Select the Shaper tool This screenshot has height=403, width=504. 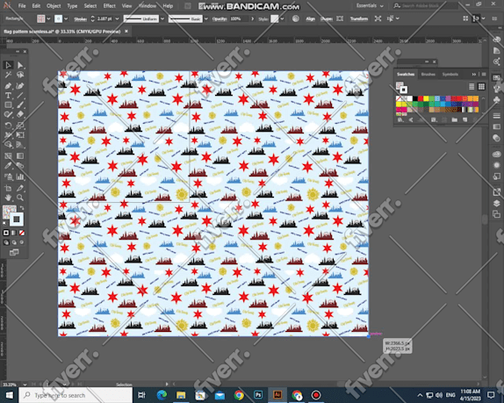[8, 115]
